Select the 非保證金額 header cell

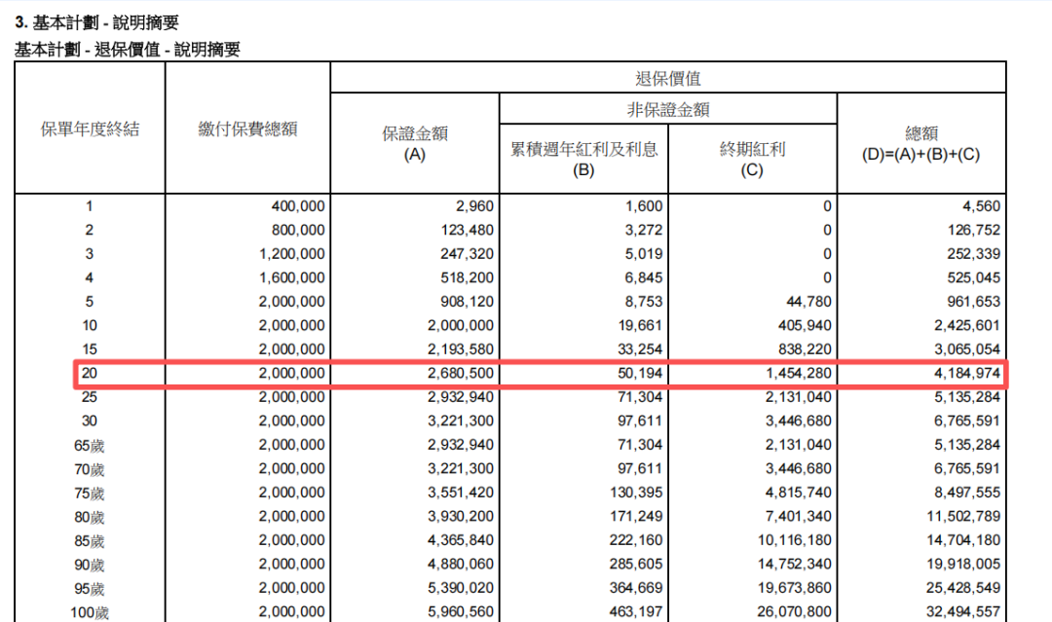668,109
